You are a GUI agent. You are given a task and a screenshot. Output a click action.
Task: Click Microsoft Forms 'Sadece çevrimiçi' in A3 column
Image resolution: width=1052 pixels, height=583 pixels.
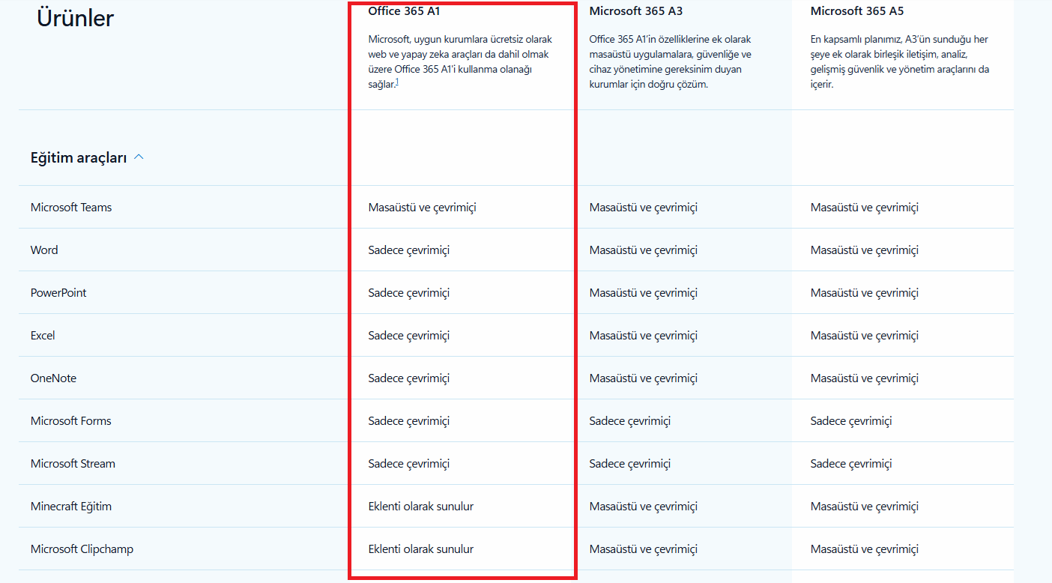tap(629, 421)
